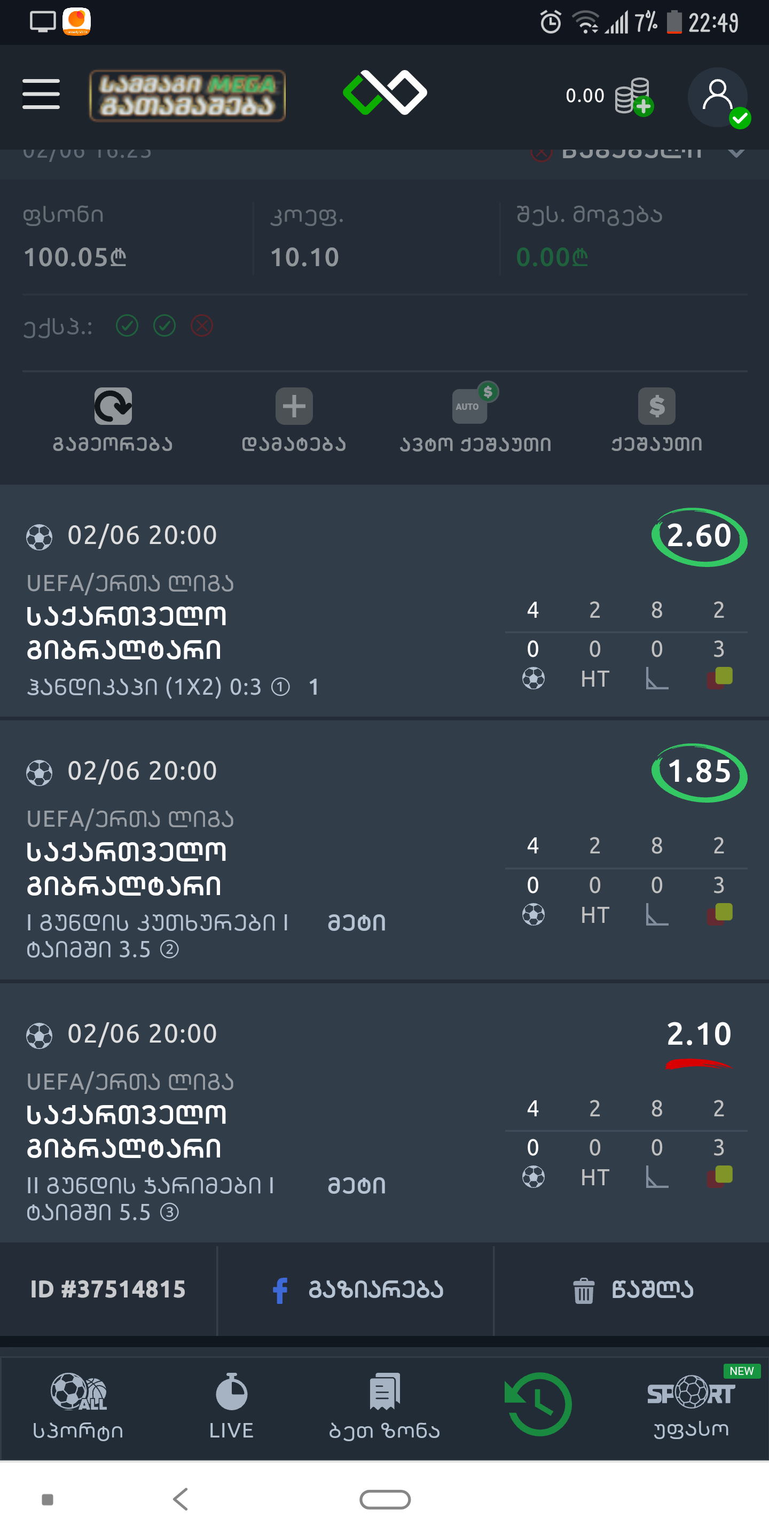Open the deposit coins icon
769x1539 pixels.
click(x=633, y=96)
